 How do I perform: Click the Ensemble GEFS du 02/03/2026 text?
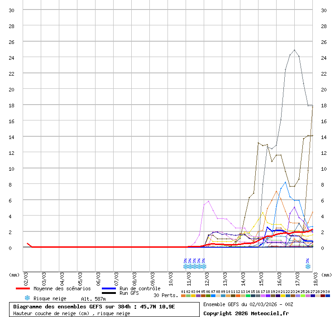(246, 304)
